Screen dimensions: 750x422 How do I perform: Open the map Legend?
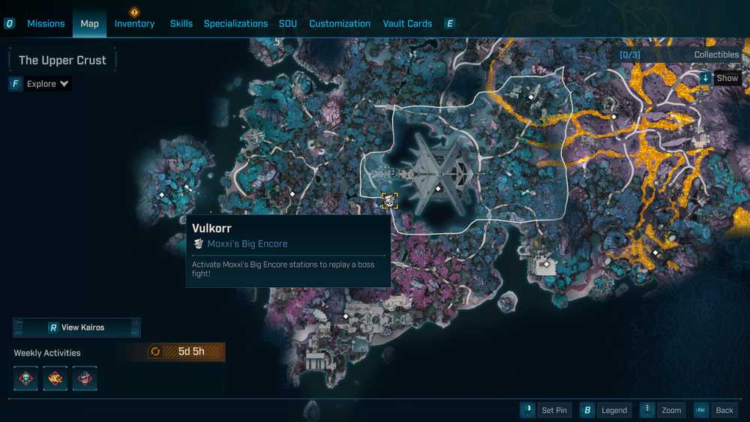614,410
